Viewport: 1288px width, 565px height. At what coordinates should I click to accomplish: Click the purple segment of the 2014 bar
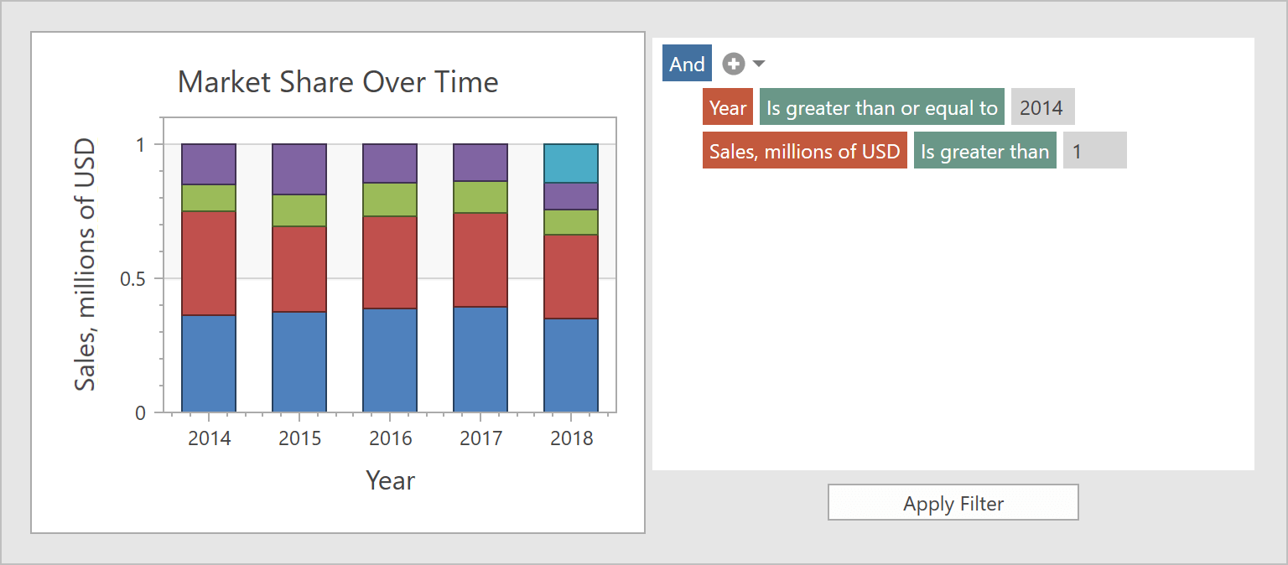pos(209,164)
